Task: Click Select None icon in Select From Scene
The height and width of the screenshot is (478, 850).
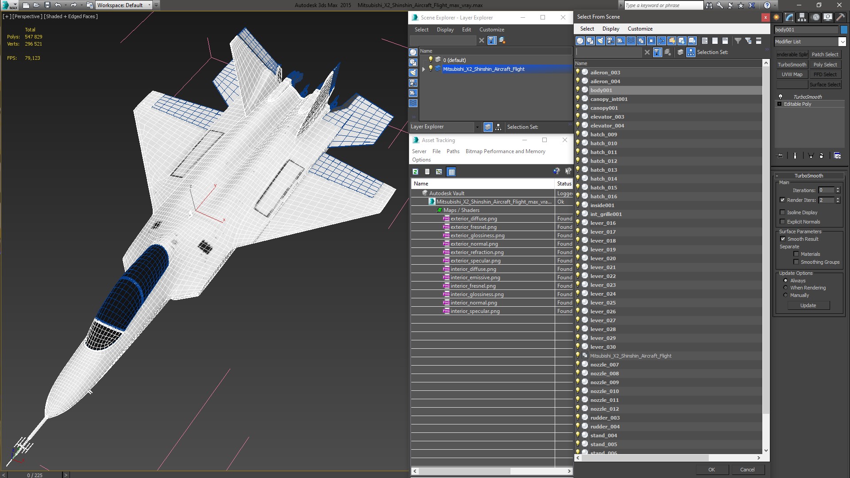Action: 715,41
